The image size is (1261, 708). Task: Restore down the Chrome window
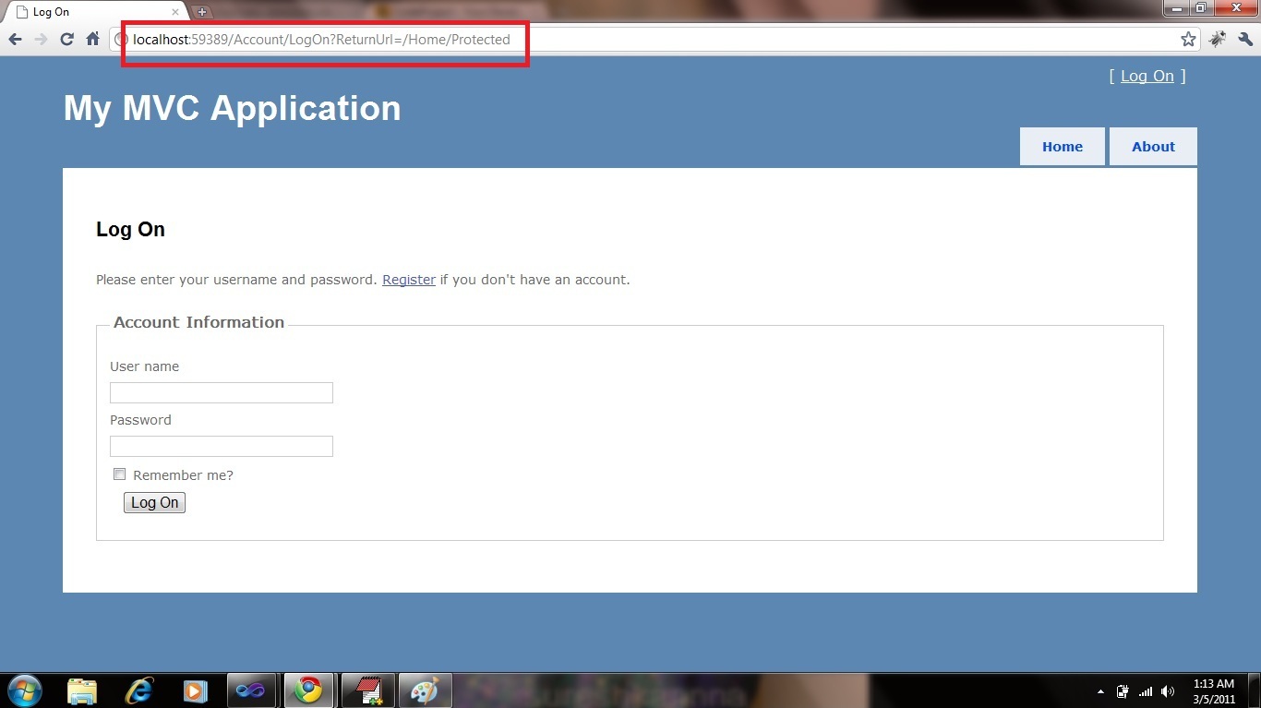pyautogui.click(x=1201, y=7)
